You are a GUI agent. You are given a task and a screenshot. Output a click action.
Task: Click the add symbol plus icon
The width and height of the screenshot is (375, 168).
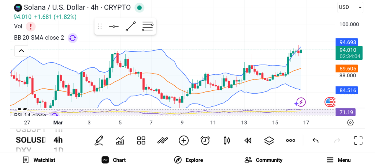[183, 140]
